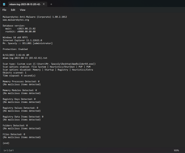
Task: Place cursor on www.malwarebytes.org line
Action: pos(16,20)
